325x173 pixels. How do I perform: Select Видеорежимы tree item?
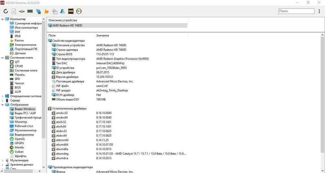tap(22, 135)
